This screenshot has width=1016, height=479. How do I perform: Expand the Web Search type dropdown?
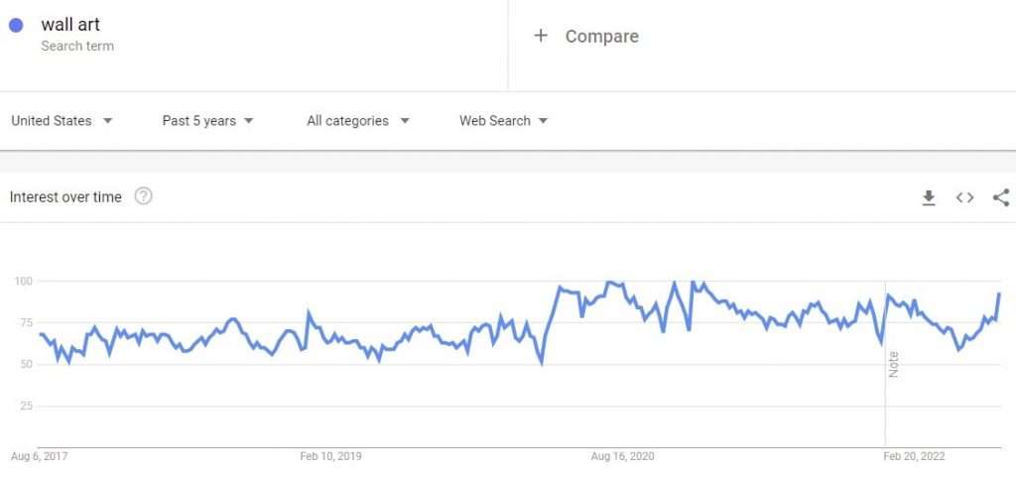point(503,121)
